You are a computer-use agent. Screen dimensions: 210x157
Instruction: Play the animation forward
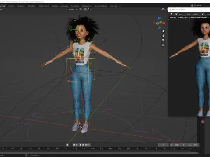pyautogui.click(x=83, y=145)
